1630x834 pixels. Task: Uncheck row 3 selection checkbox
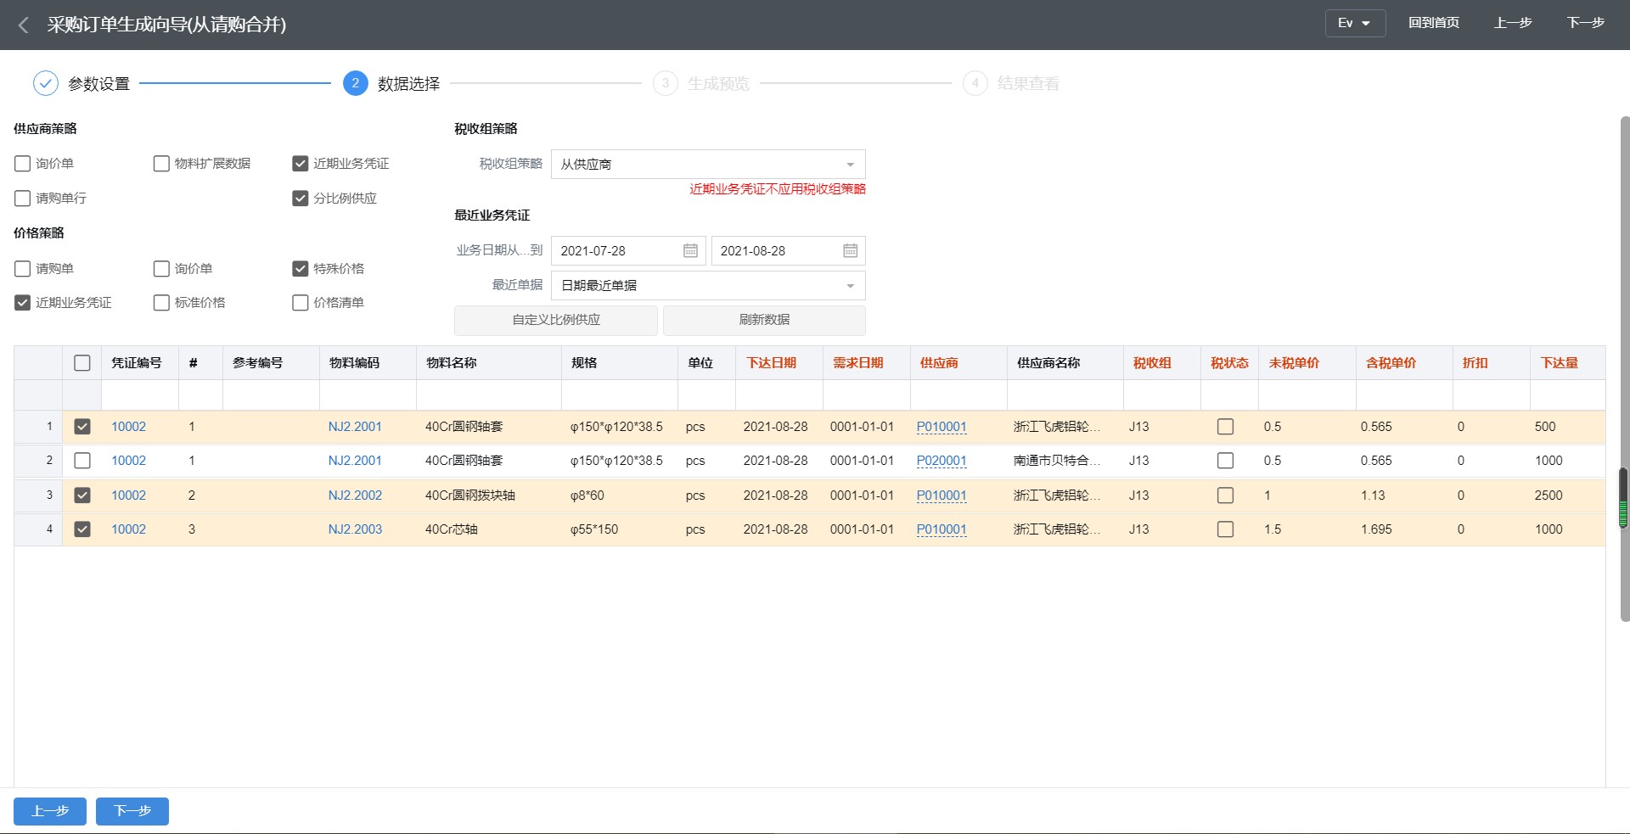click(x=82, y=495)
